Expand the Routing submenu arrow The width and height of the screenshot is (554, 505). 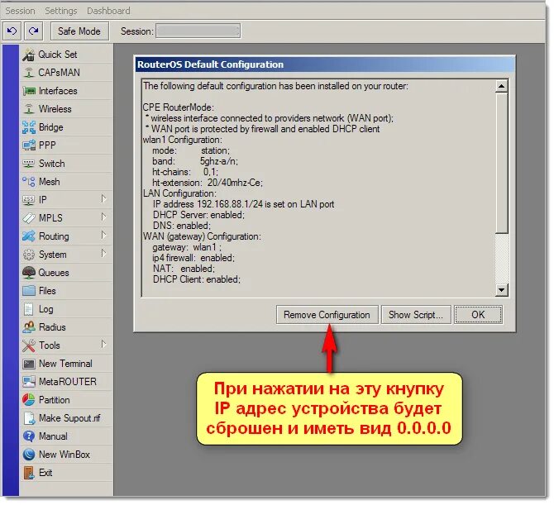tap(103, 236)
